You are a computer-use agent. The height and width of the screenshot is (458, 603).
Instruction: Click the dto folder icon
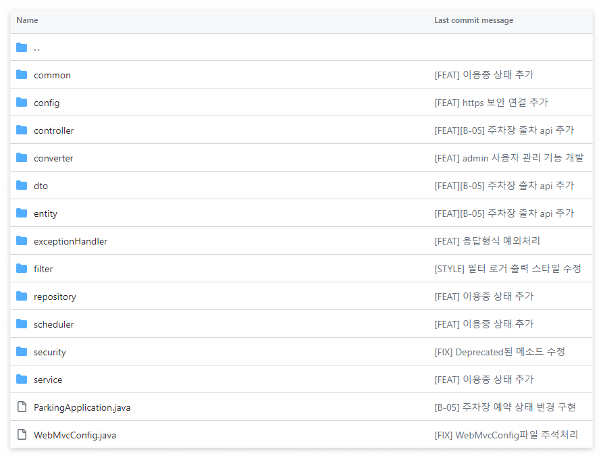[x=22, y=186]
